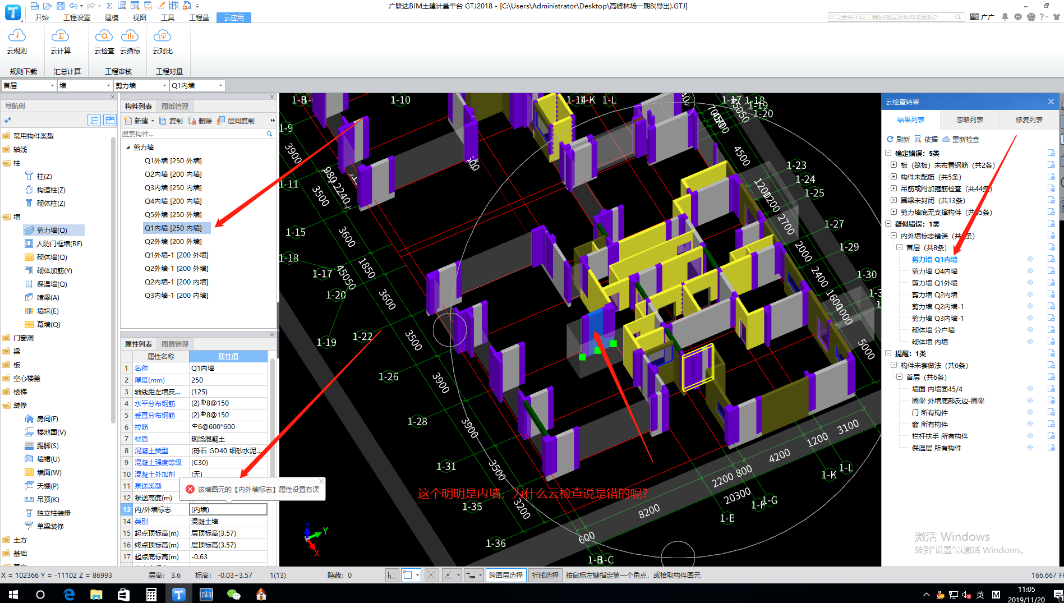Click the 搜索构件 search field
Viewport: 1064px width, 603px height.
click(x=193, y=134)
